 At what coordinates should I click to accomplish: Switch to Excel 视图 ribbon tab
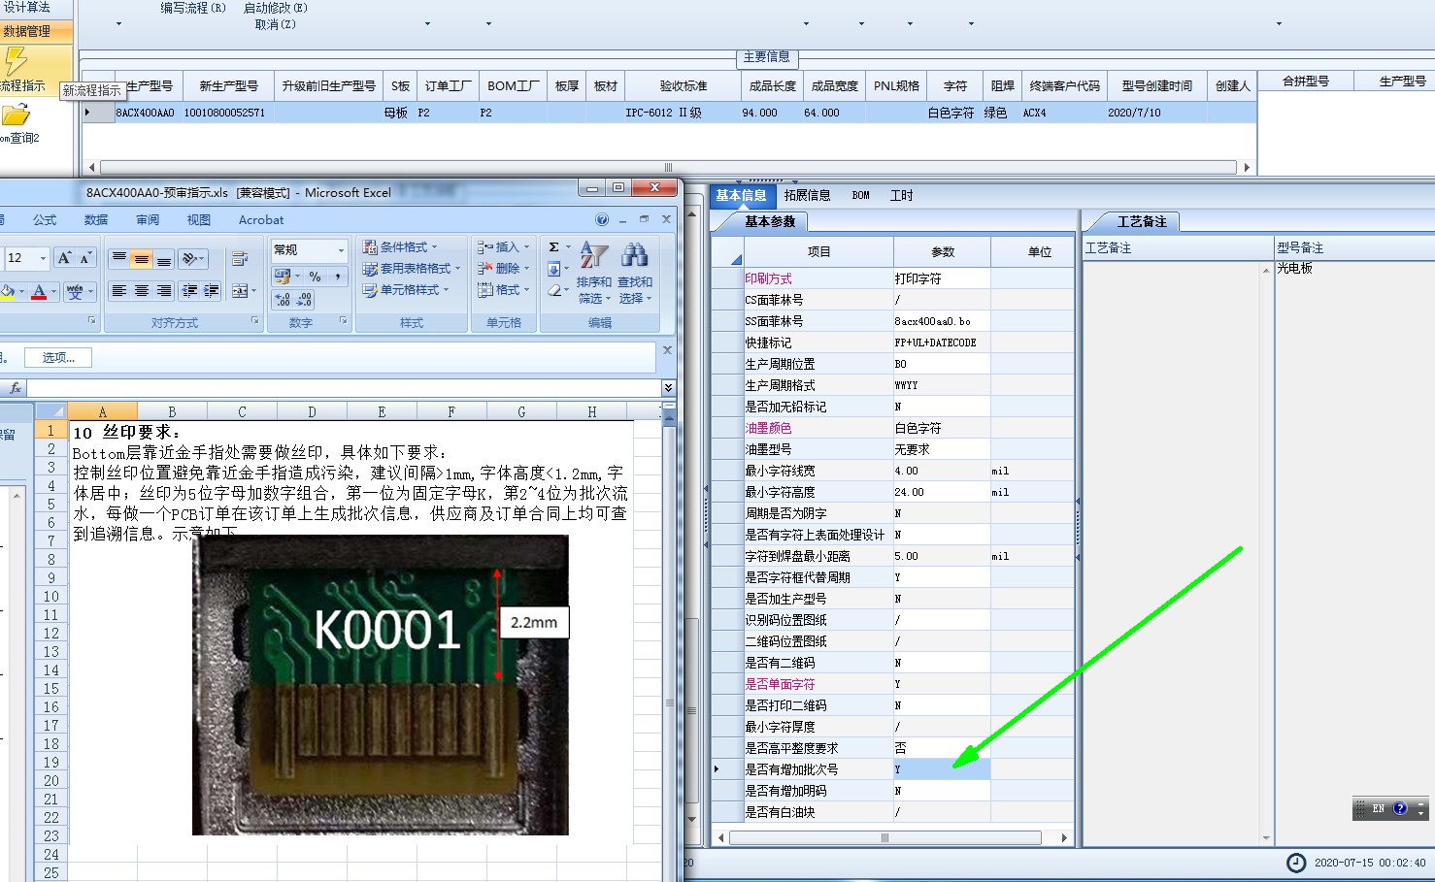pyautogui.click(x=199, y=220)
